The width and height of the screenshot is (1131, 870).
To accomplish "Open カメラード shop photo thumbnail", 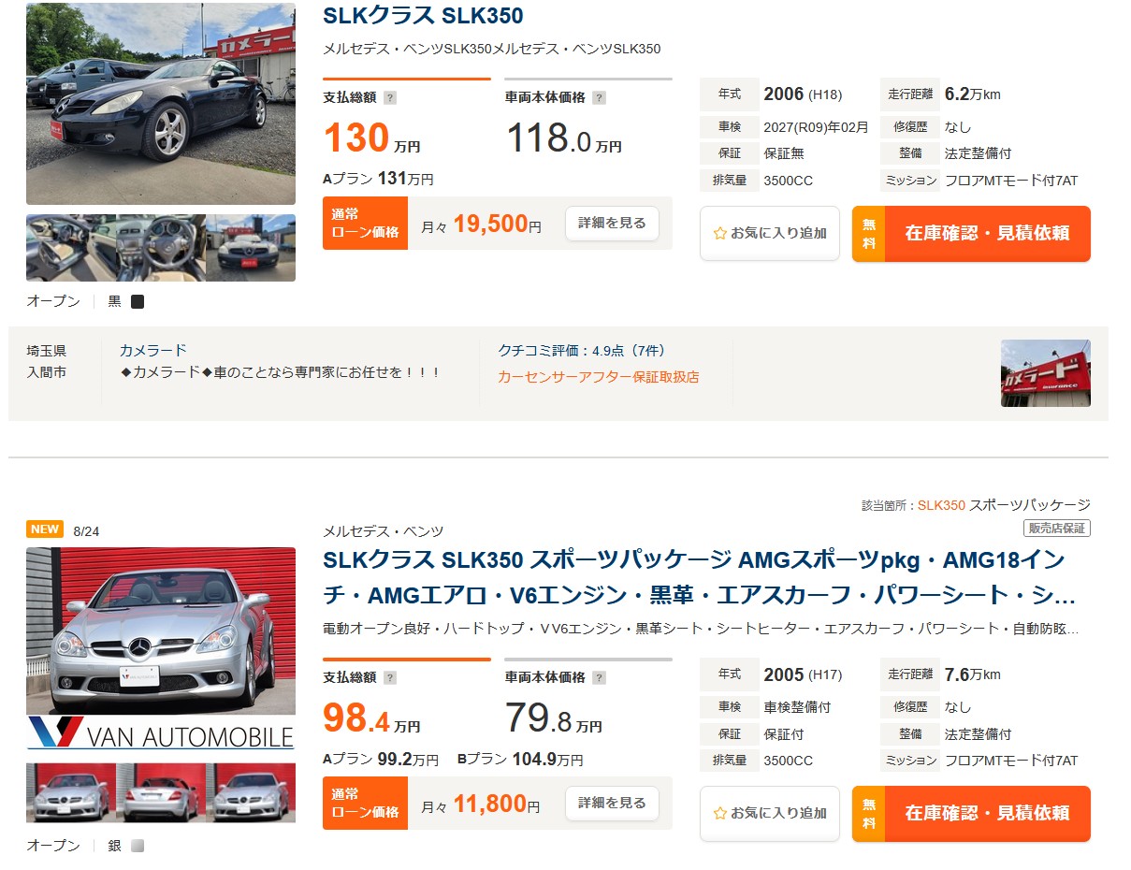I will [x=1046, y=372].
